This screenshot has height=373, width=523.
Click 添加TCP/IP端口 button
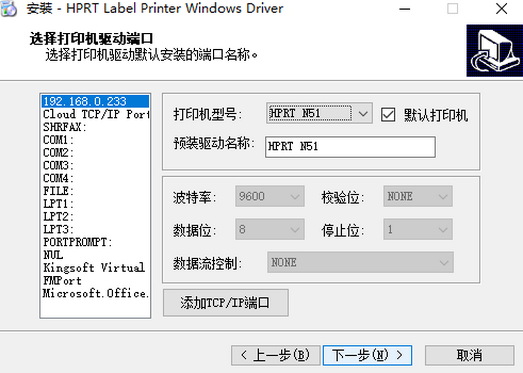[x=226, y=302]
